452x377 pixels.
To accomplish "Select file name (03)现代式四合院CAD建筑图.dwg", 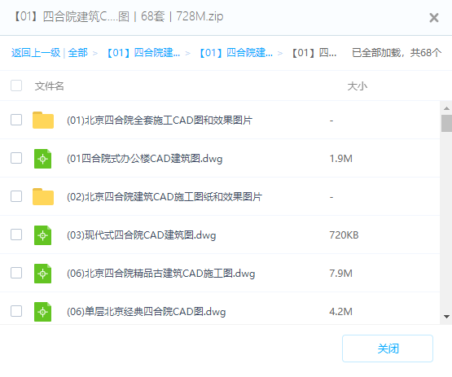I will click(141, 235).
